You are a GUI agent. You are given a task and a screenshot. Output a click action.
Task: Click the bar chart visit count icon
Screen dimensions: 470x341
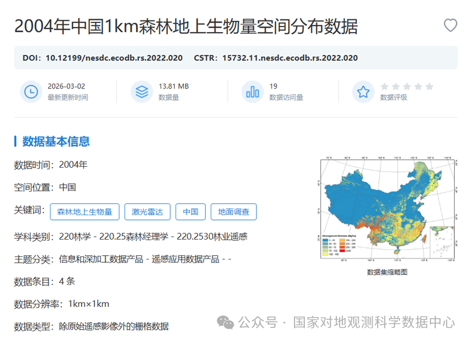point(253,91)
